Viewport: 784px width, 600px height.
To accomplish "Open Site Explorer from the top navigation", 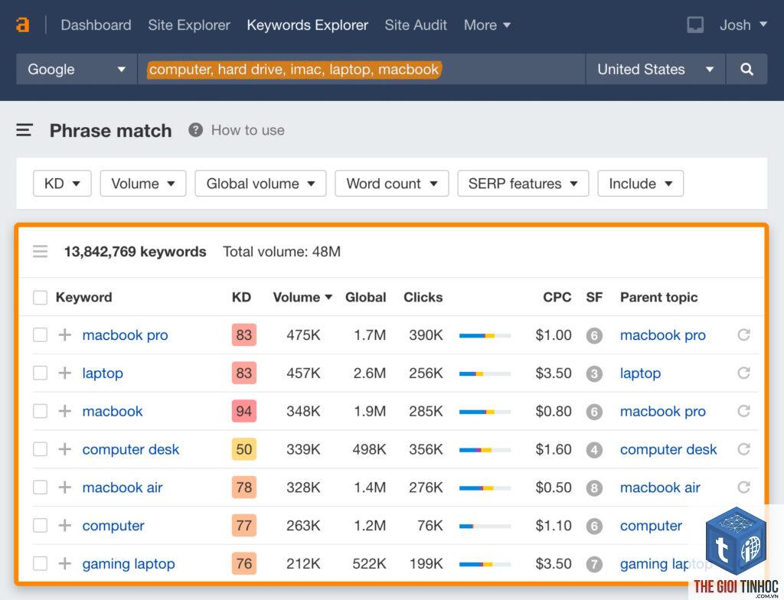I will pyautogui.click(x=189, y=25).
